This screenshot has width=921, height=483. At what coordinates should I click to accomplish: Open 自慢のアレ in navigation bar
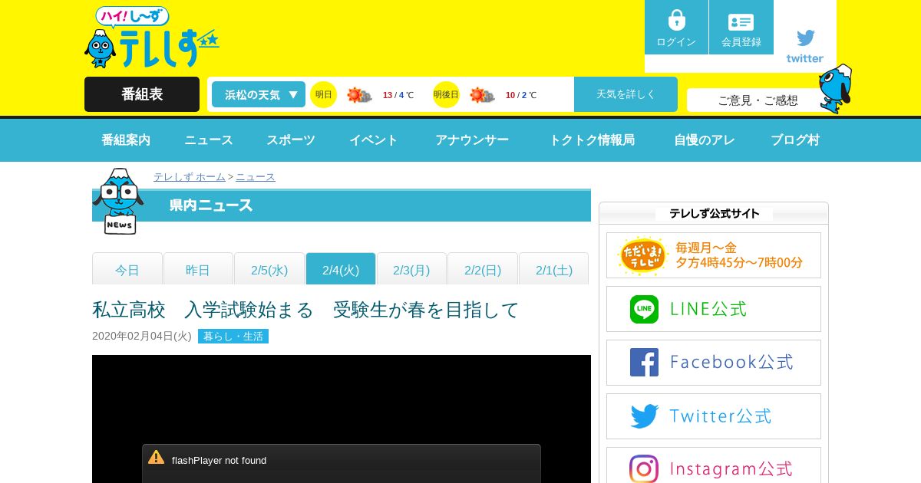705,140
